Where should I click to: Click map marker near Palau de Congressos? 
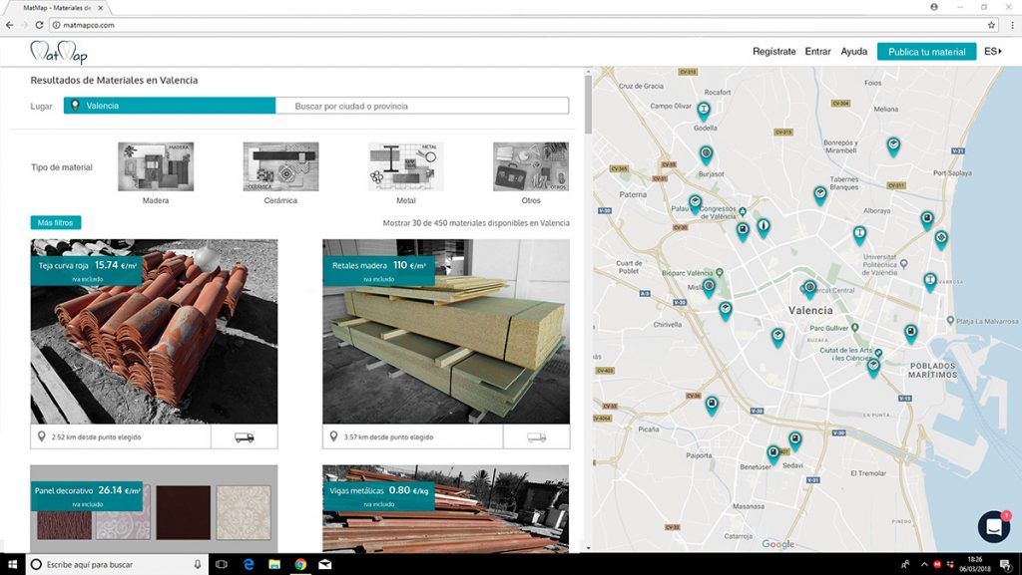point(696,203)
